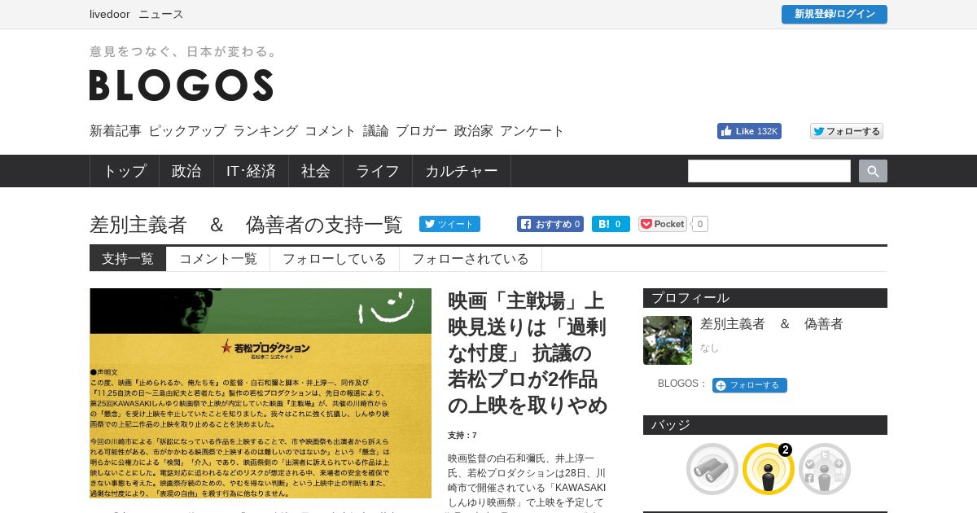The height and width of the screenshot is (513, 977).
Task: Switch to 支持一覧 tab
Action: point(128,259)
